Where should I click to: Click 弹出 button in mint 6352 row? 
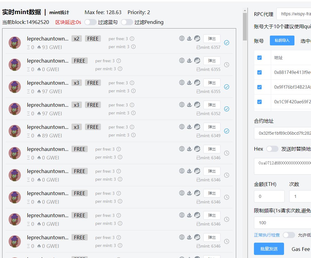pyautogui.click(x=212, y=105)
